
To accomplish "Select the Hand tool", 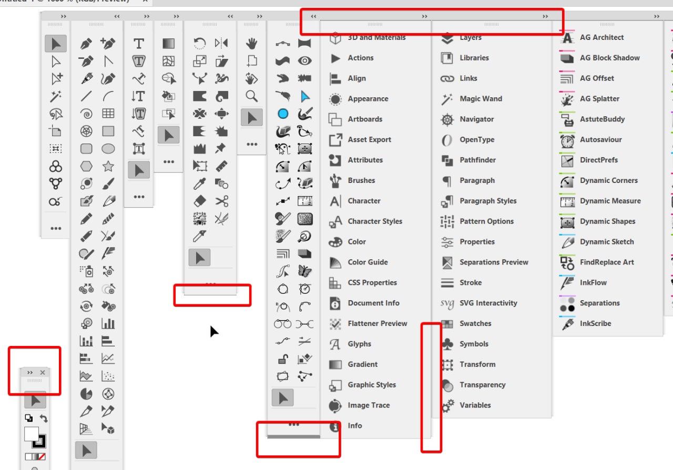I will pyautogui.click(x=252, y=44).
